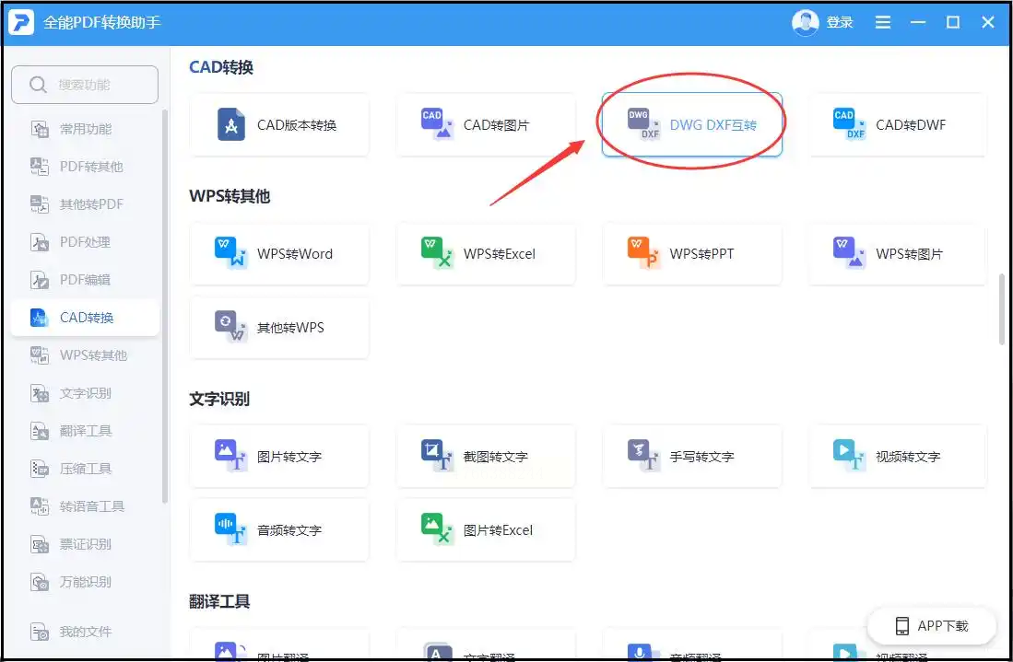Click the 翻译工具 section heading
This screenshot has width=1013, height=662.
[219, 601]
